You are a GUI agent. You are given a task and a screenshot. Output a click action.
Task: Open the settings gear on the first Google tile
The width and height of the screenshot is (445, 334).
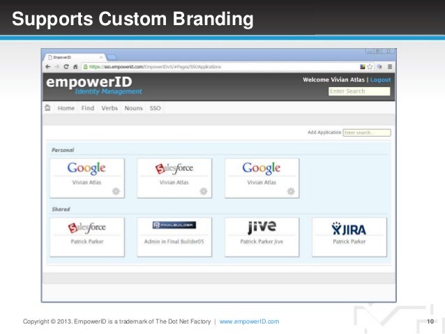116,191
